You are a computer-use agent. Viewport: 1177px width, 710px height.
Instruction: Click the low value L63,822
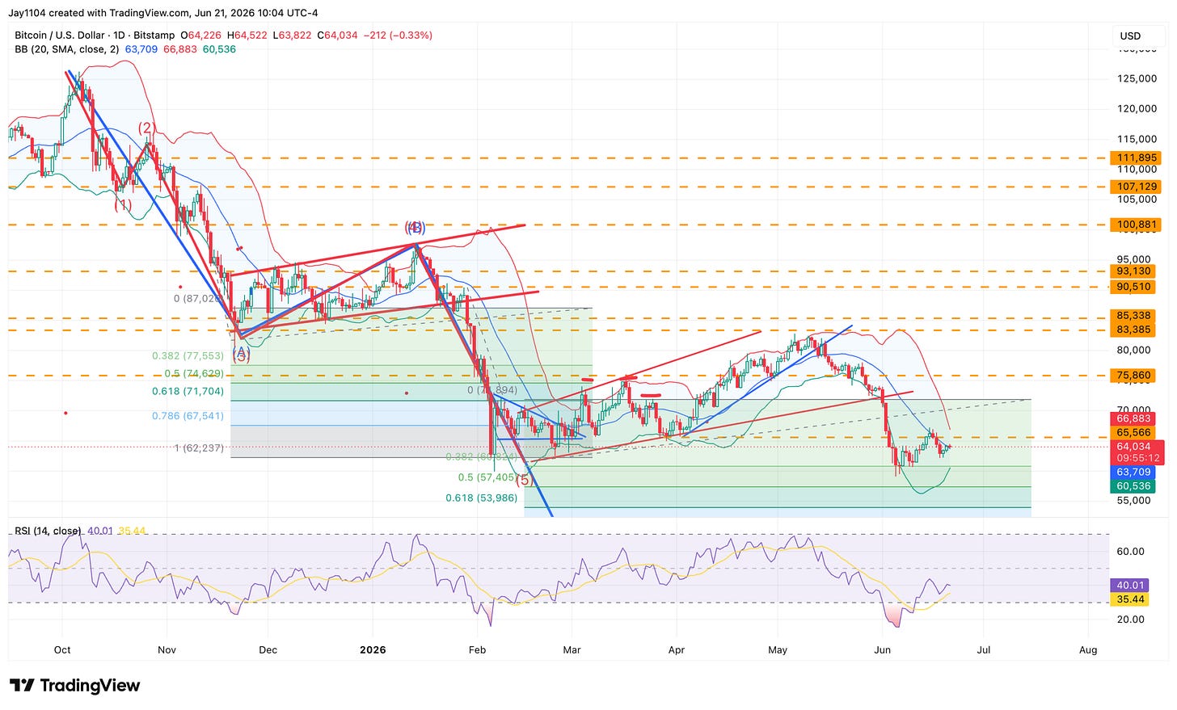292,36
